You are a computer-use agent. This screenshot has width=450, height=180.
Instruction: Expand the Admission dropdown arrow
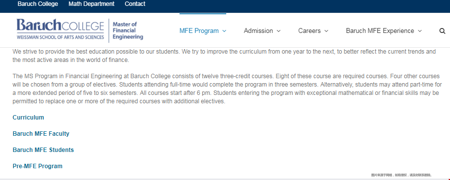pos(278,31)
